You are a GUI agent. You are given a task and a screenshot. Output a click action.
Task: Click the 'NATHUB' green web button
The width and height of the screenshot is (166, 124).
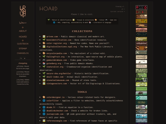141,89
